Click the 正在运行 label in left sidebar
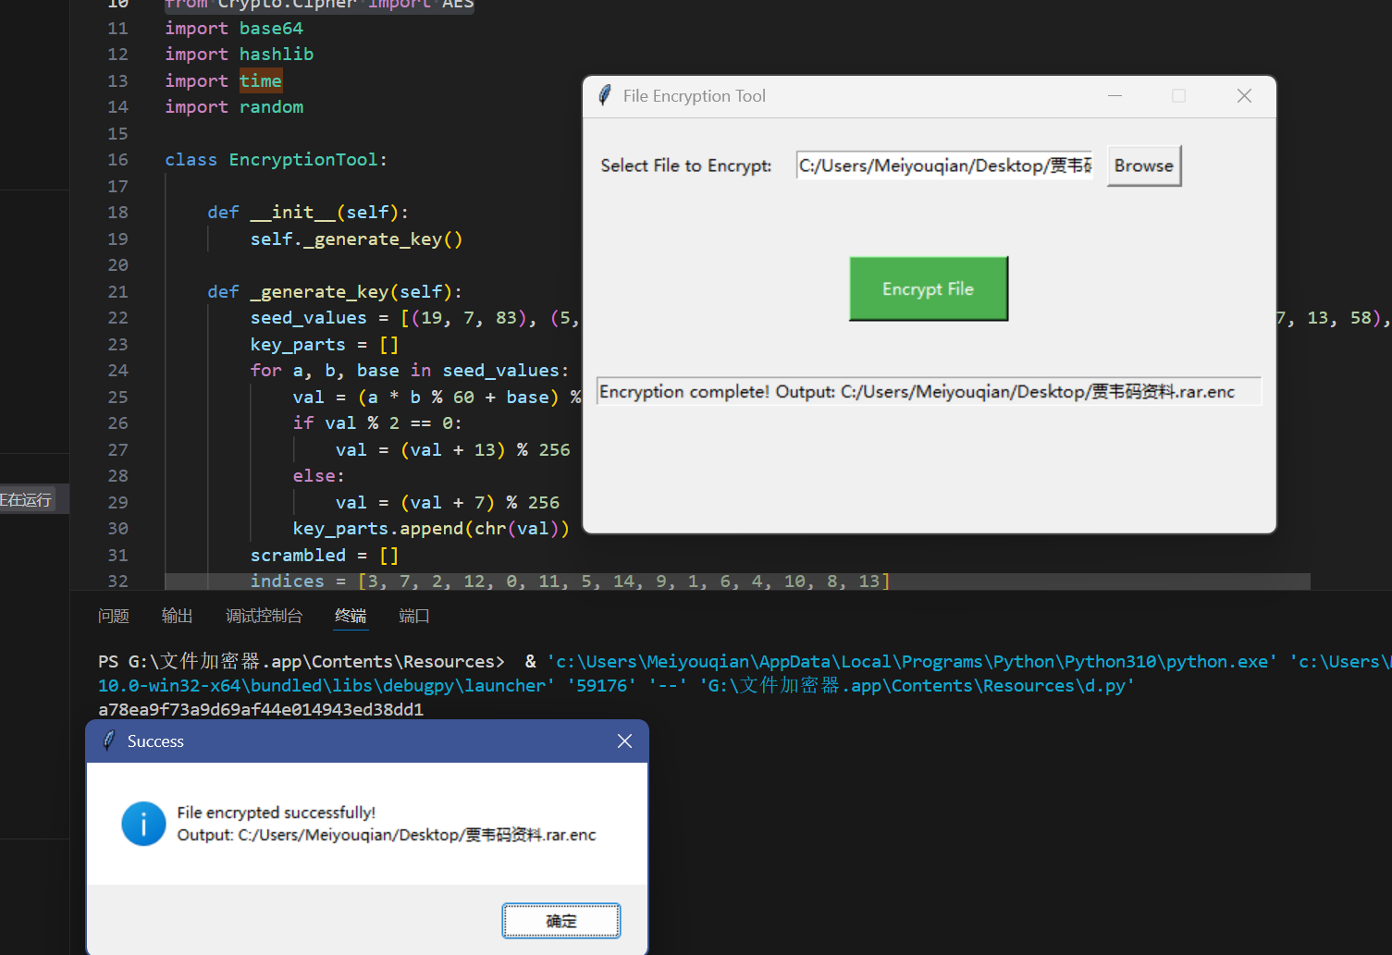1392x955 pixels. pos(27,500)
